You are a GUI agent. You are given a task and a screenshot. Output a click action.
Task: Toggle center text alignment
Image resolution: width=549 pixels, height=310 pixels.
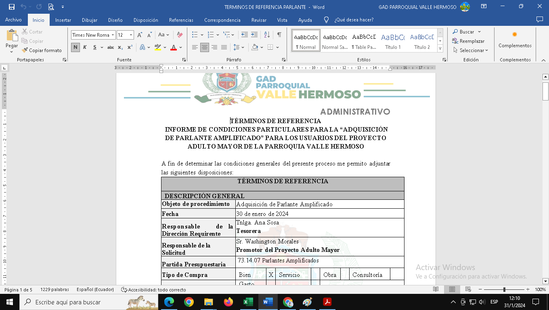[205, 47]
